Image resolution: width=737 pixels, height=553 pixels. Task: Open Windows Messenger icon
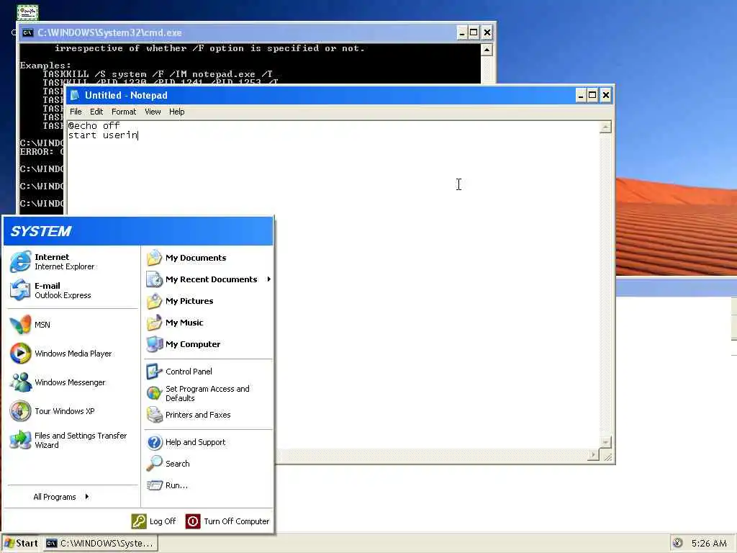pyautogui.click(x=20, y=382)
